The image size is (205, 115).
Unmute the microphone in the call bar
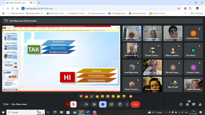click(73, 104)
